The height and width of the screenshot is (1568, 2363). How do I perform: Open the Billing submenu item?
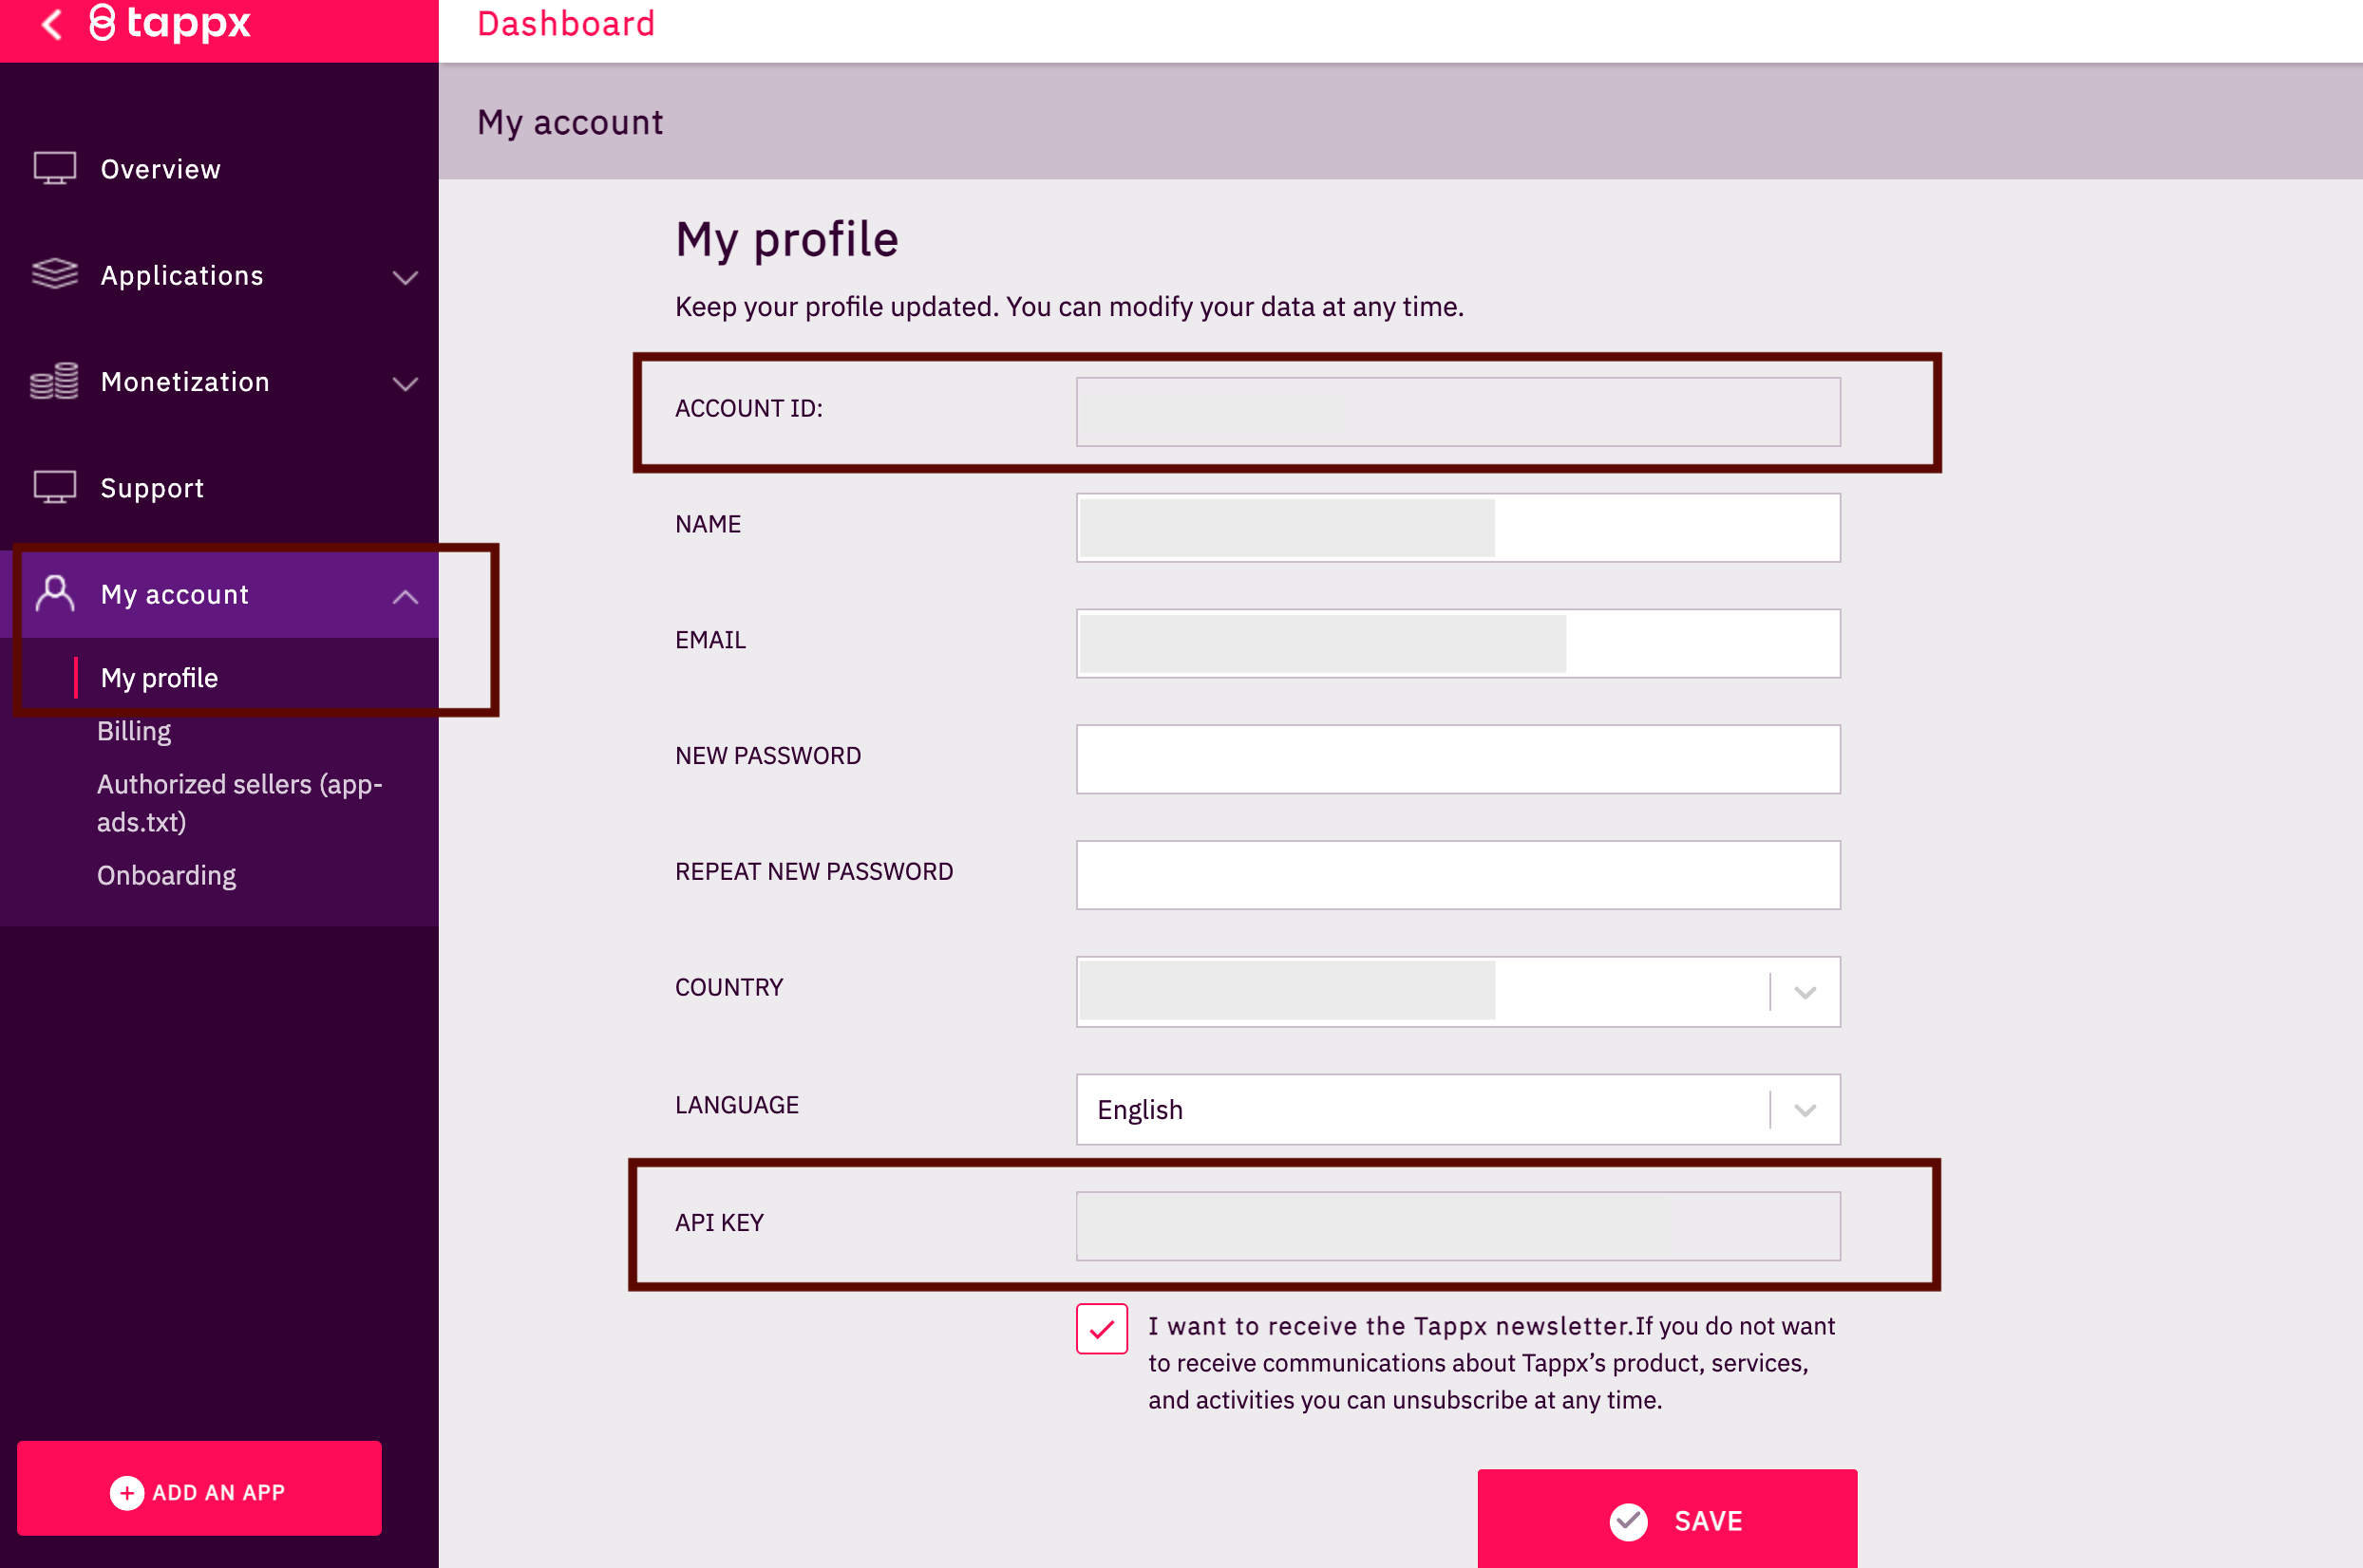tap(134, 731)
